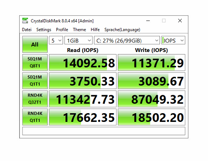Run the SEQ1M Q8T1 test
208x161 pixels.
(x=35, y=62)
